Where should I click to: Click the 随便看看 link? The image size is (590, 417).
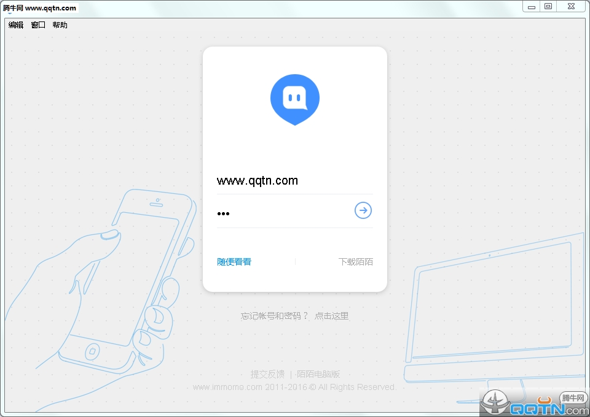click(x=234, y=262)
